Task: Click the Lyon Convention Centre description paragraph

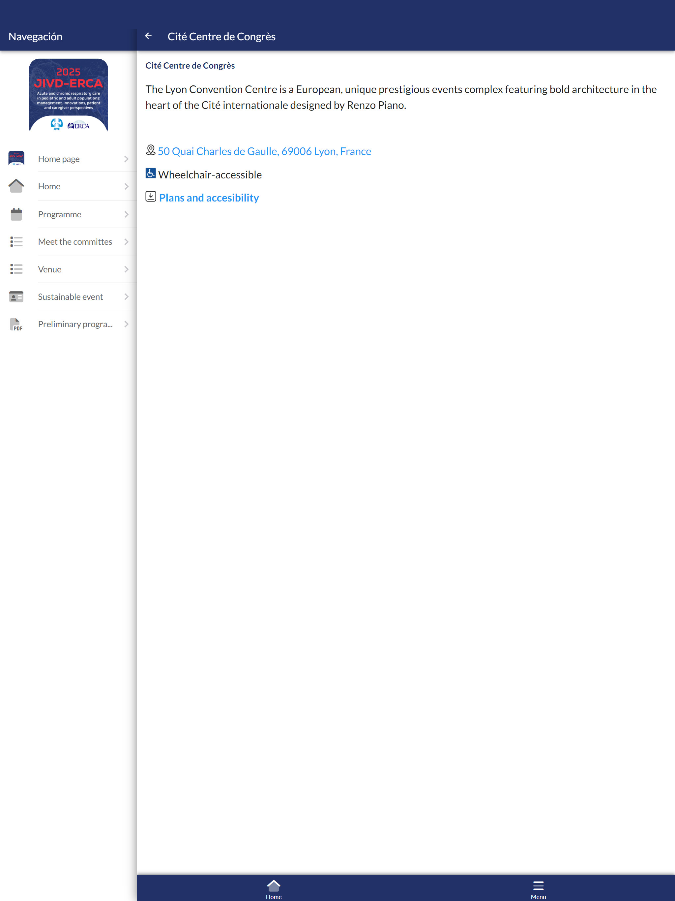Action: coord(401,97)
